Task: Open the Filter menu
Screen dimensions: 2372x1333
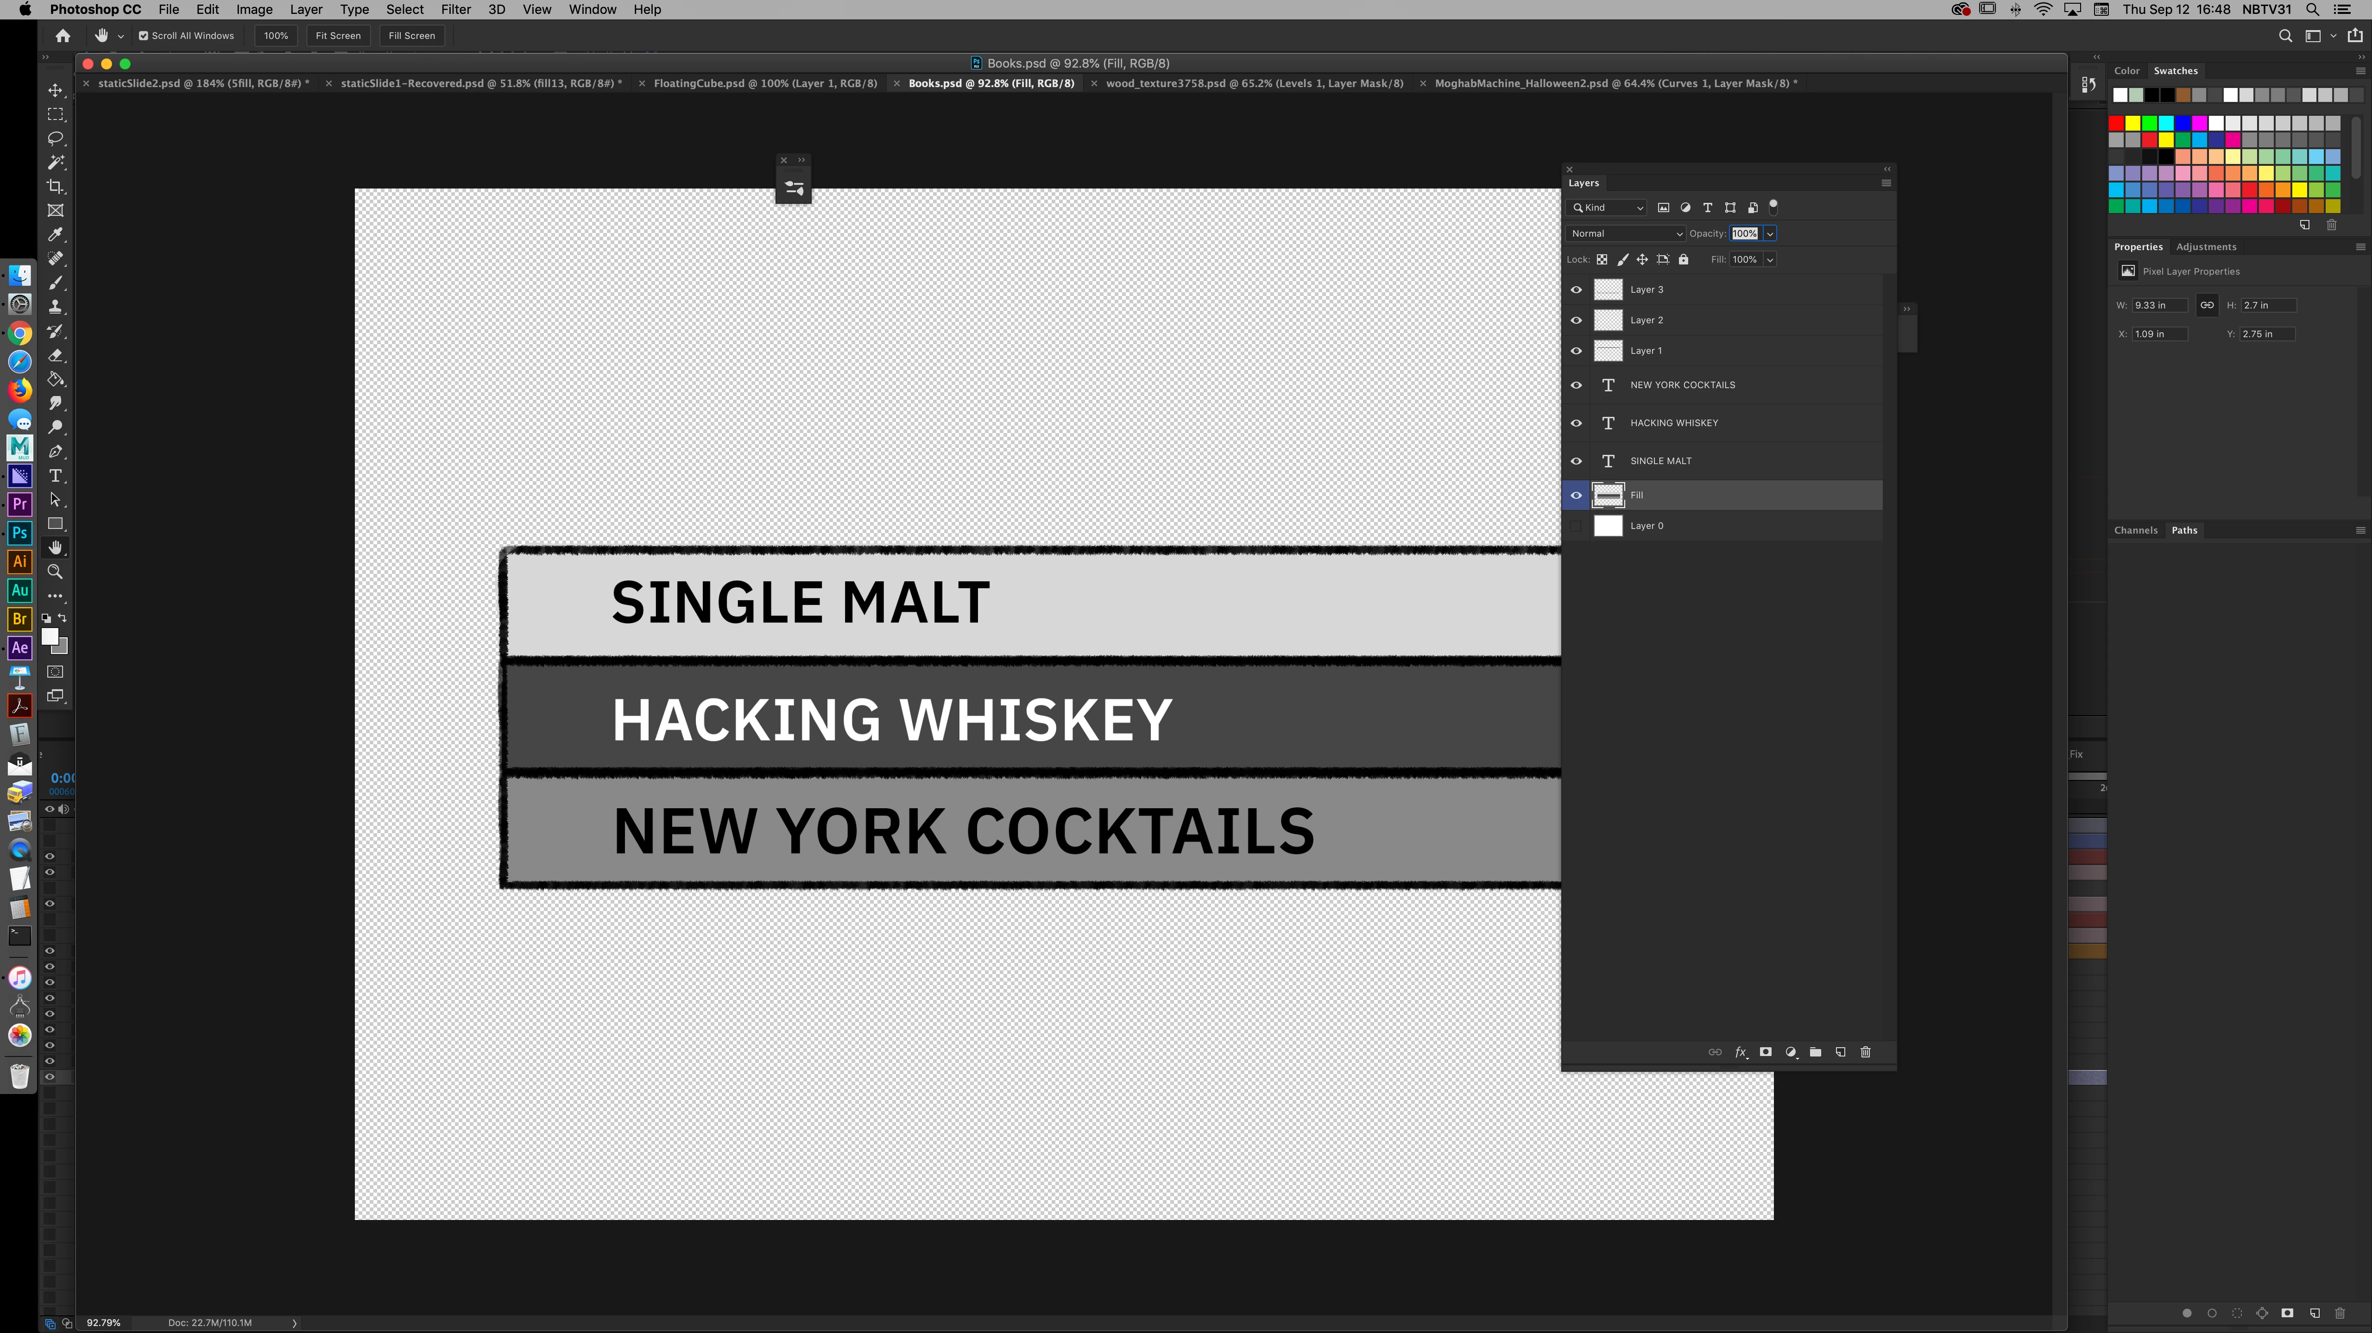Action: (x=455, y=9)
